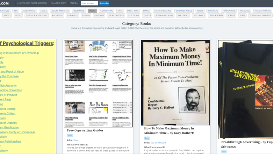Open the Explainer Videos category
273x154 pixels.
pos(183,11)
